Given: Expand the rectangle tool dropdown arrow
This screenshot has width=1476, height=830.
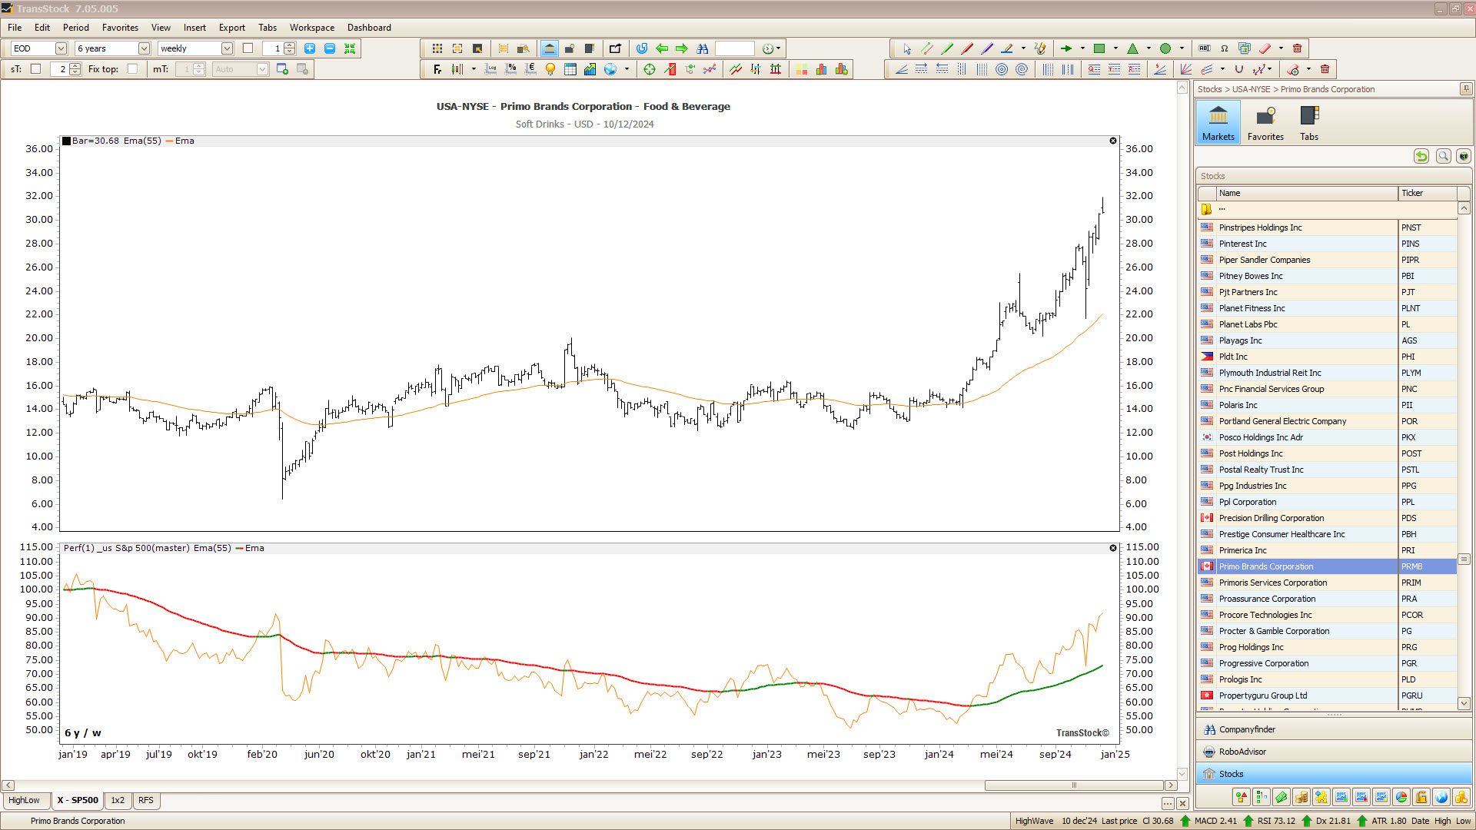Looking at the screenshot, I should tap(1115, 48).
